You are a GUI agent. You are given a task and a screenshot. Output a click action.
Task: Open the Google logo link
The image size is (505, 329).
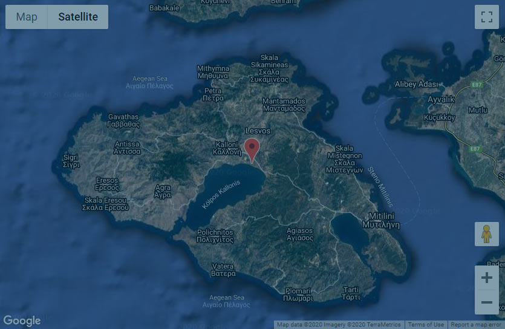pos(22,321)
